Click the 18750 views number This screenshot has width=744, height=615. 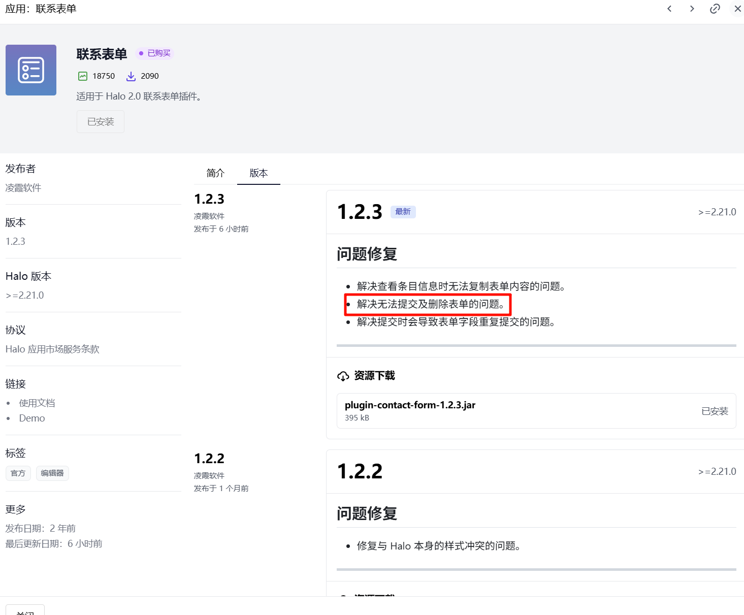point(104,76)
